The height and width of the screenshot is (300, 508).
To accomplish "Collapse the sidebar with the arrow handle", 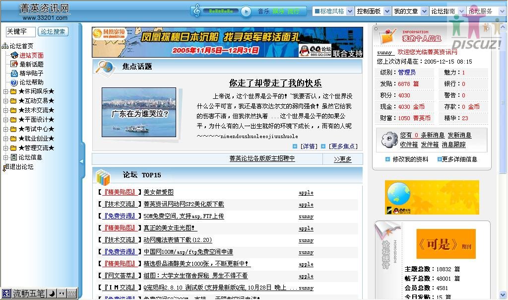I will pyautogui.click(x=82, y=161).
